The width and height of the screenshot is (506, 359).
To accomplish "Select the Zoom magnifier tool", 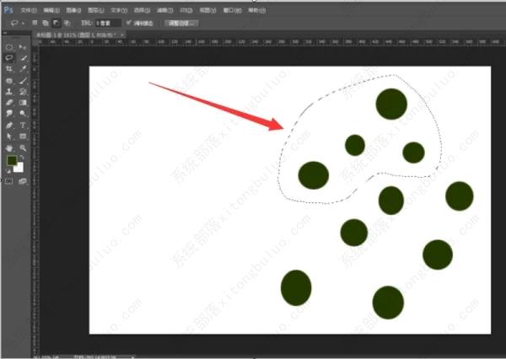I will tap(23, 147).
